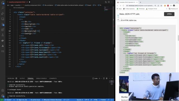Open Run and Debug view
179x101 pixels.
(3, 13)
